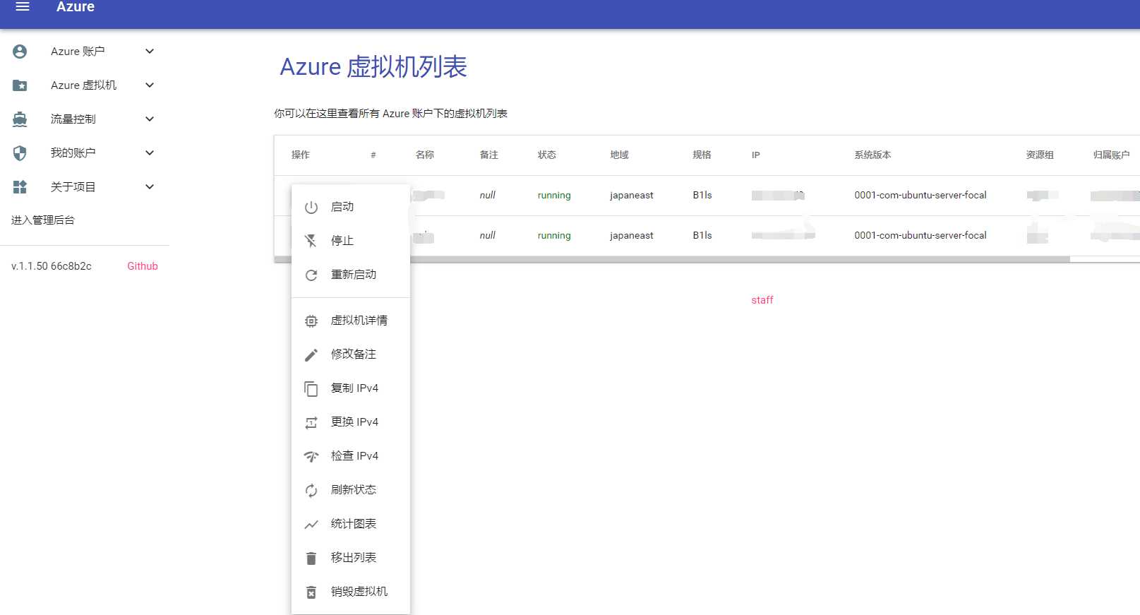The height and width of the screenshot is (615, 1140).
Task: Expand the Azure 账户 chevron
Action: pyautogui.click(x=150, y=52)
